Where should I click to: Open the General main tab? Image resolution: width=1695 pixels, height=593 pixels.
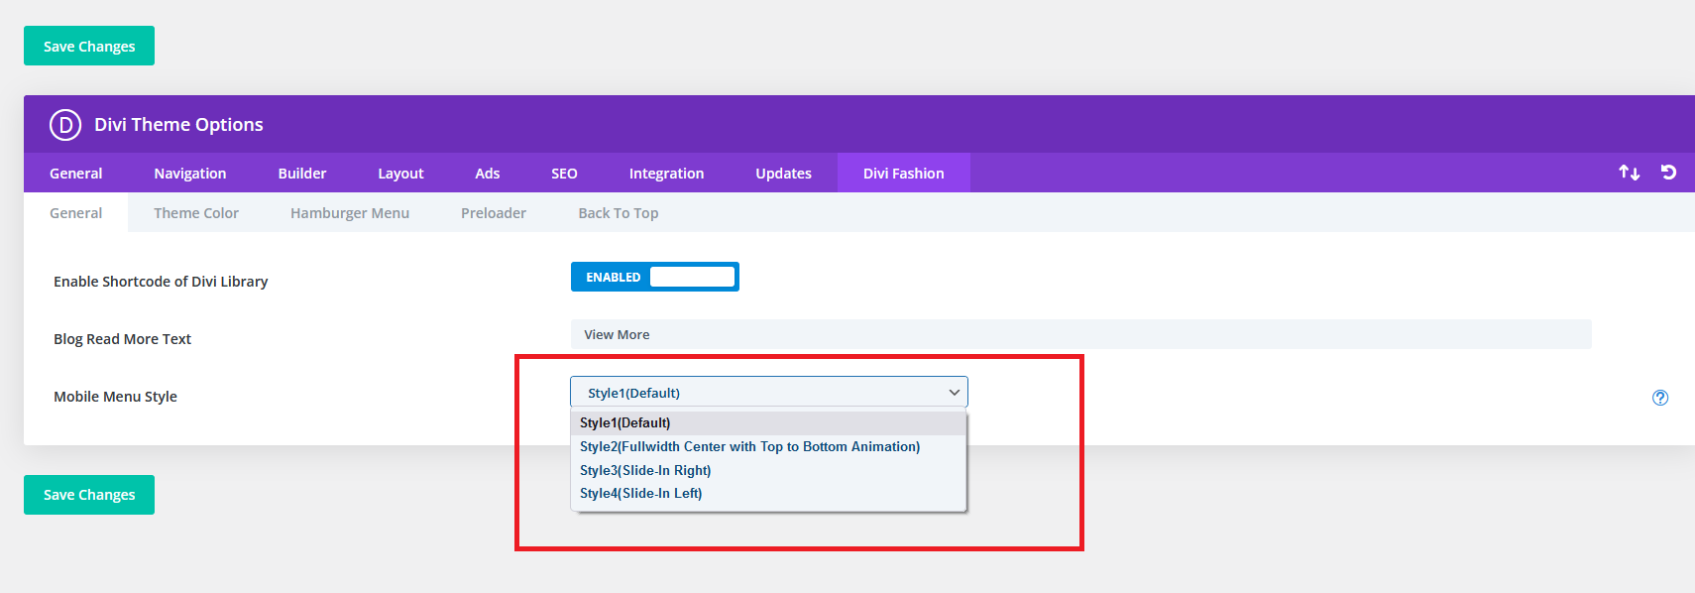76,173
